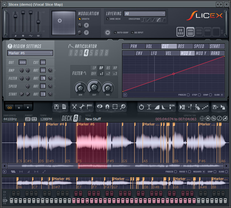Select the scissors slicing tool
Viewport: 231px width, 208px height.
tap(74, 107)
